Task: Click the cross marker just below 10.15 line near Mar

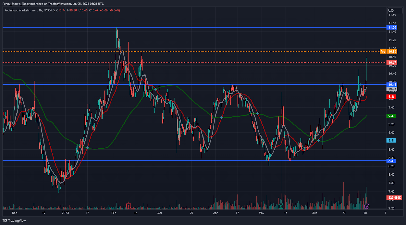Action: pos(156,89)
